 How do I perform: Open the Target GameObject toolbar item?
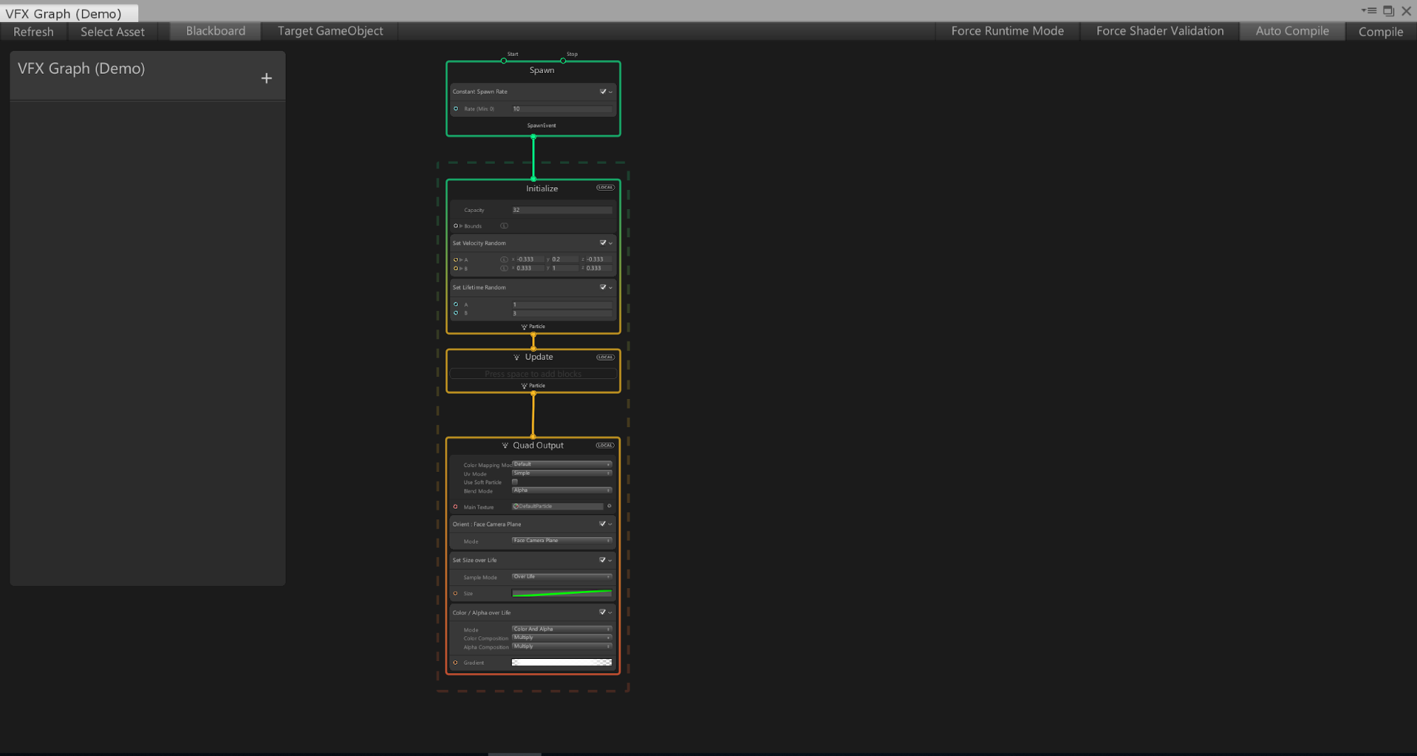330,31
